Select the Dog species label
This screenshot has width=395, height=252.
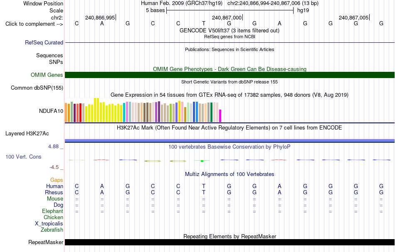click(x=58, y=205)
